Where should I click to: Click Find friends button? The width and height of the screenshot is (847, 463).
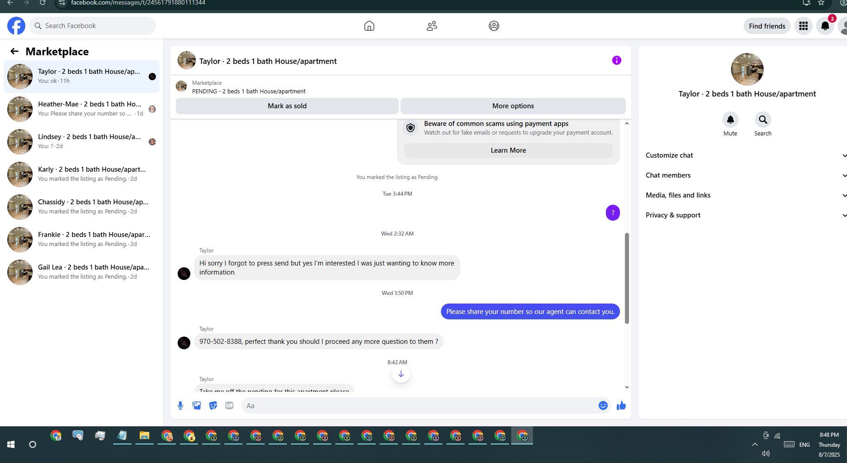pyautogui.click(x=767, y=26)
